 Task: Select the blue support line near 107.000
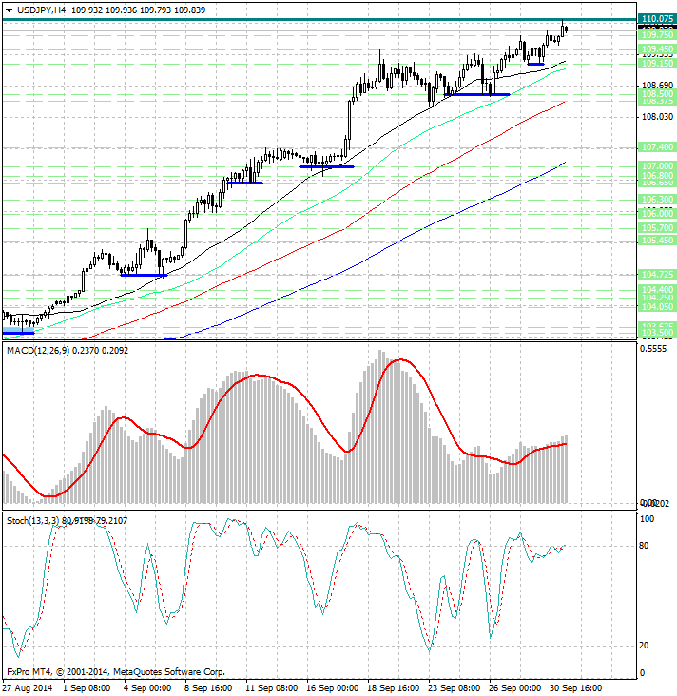327,167
